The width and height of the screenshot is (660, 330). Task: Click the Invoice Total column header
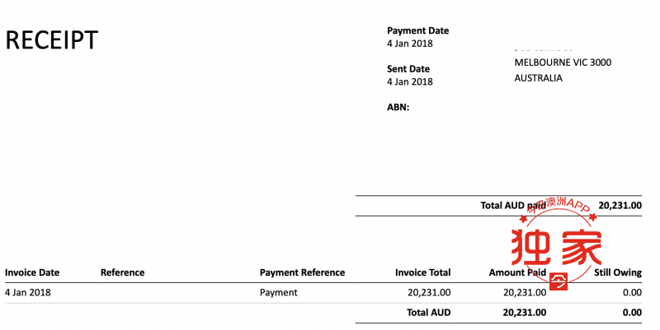pos(422,273)
